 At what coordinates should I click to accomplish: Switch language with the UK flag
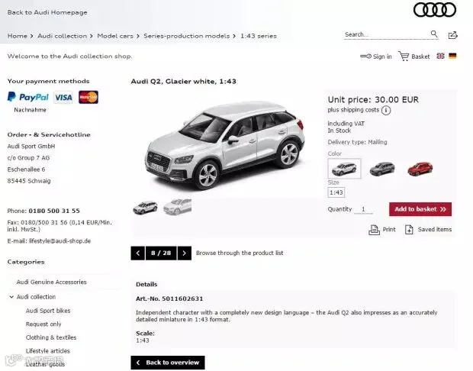[440, 56]
